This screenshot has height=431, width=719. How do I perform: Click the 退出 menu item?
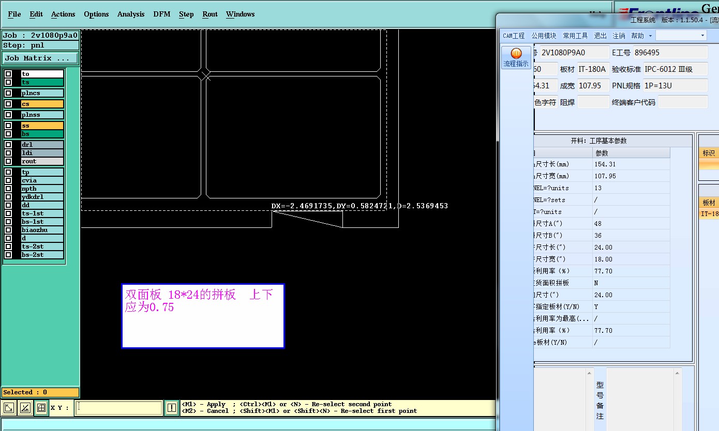click(601, 36)
